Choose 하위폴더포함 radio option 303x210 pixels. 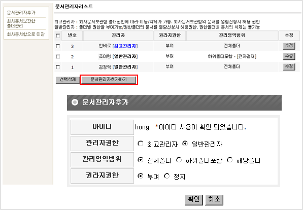[x=179, y=160]
